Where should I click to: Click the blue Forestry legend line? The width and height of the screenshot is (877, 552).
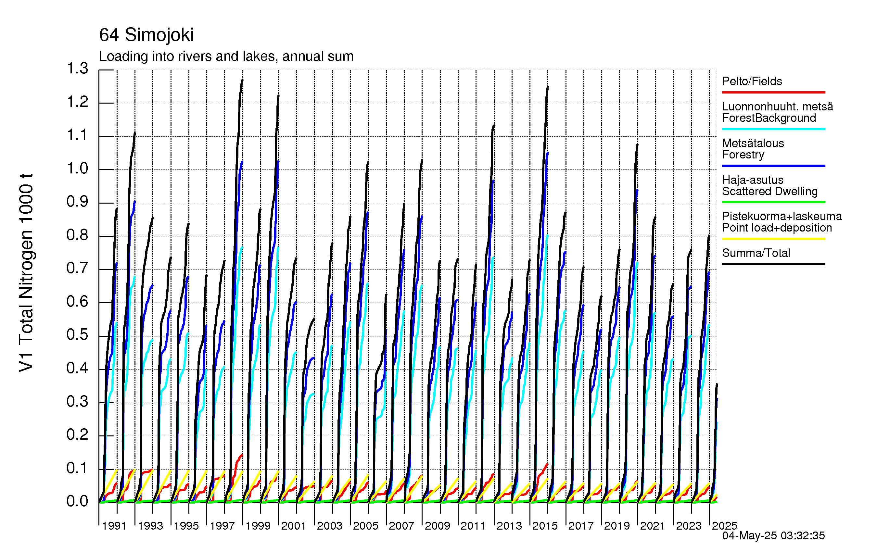click(x=774, y=166)
